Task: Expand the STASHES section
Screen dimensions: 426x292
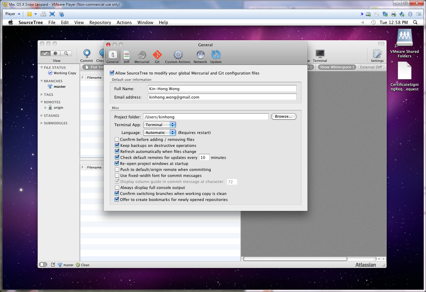Action: click(x=42, y=116)
